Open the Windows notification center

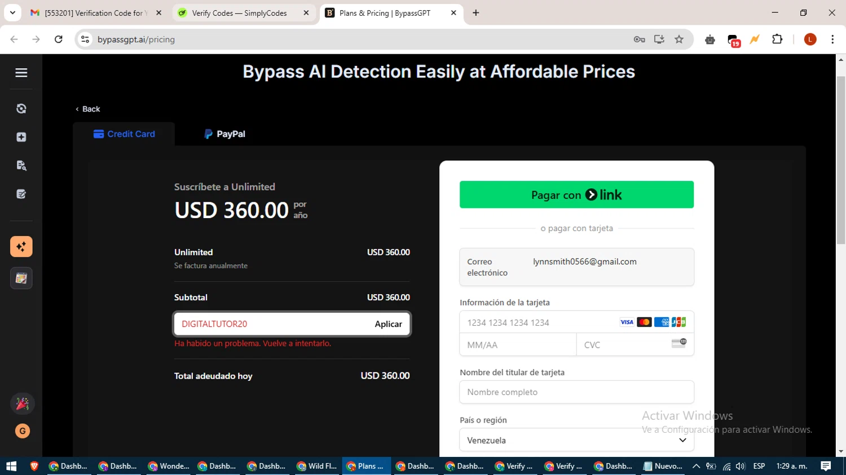[826, 466]
